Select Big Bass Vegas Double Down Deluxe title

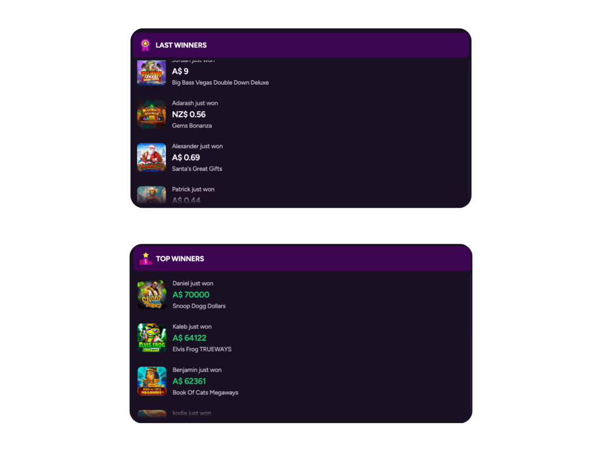point(220,82)
